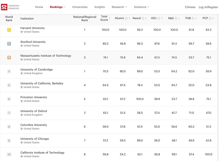Open Stanford University's page
The height and width of the screenshot is (161, 219).
tap(33, 42)
